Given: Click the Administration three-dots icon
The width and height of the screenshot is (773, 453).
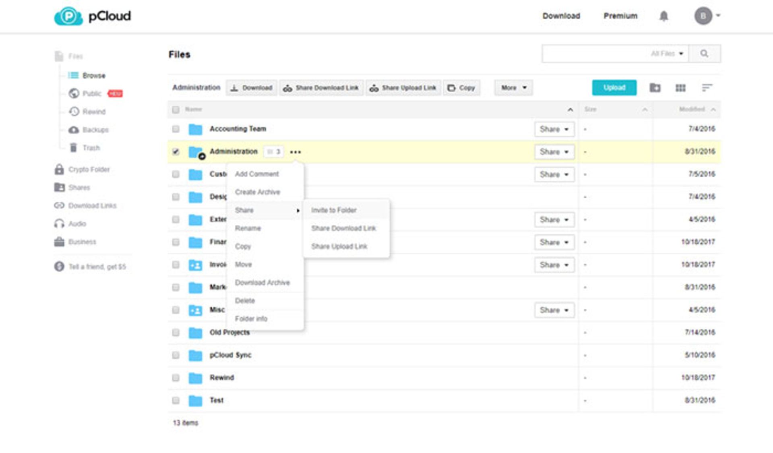Looking at the screenshot, I should tap(296, 152).
